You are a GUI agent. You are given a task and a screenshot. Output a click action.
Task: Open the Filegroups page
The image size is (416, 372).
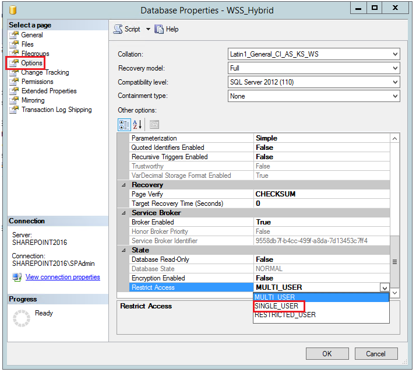36,54
